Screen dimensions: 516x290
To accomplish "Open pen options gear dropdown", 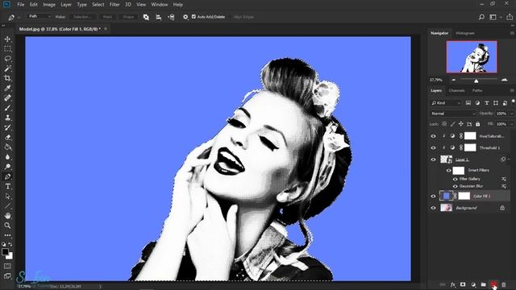I will [x=185, y=17].
